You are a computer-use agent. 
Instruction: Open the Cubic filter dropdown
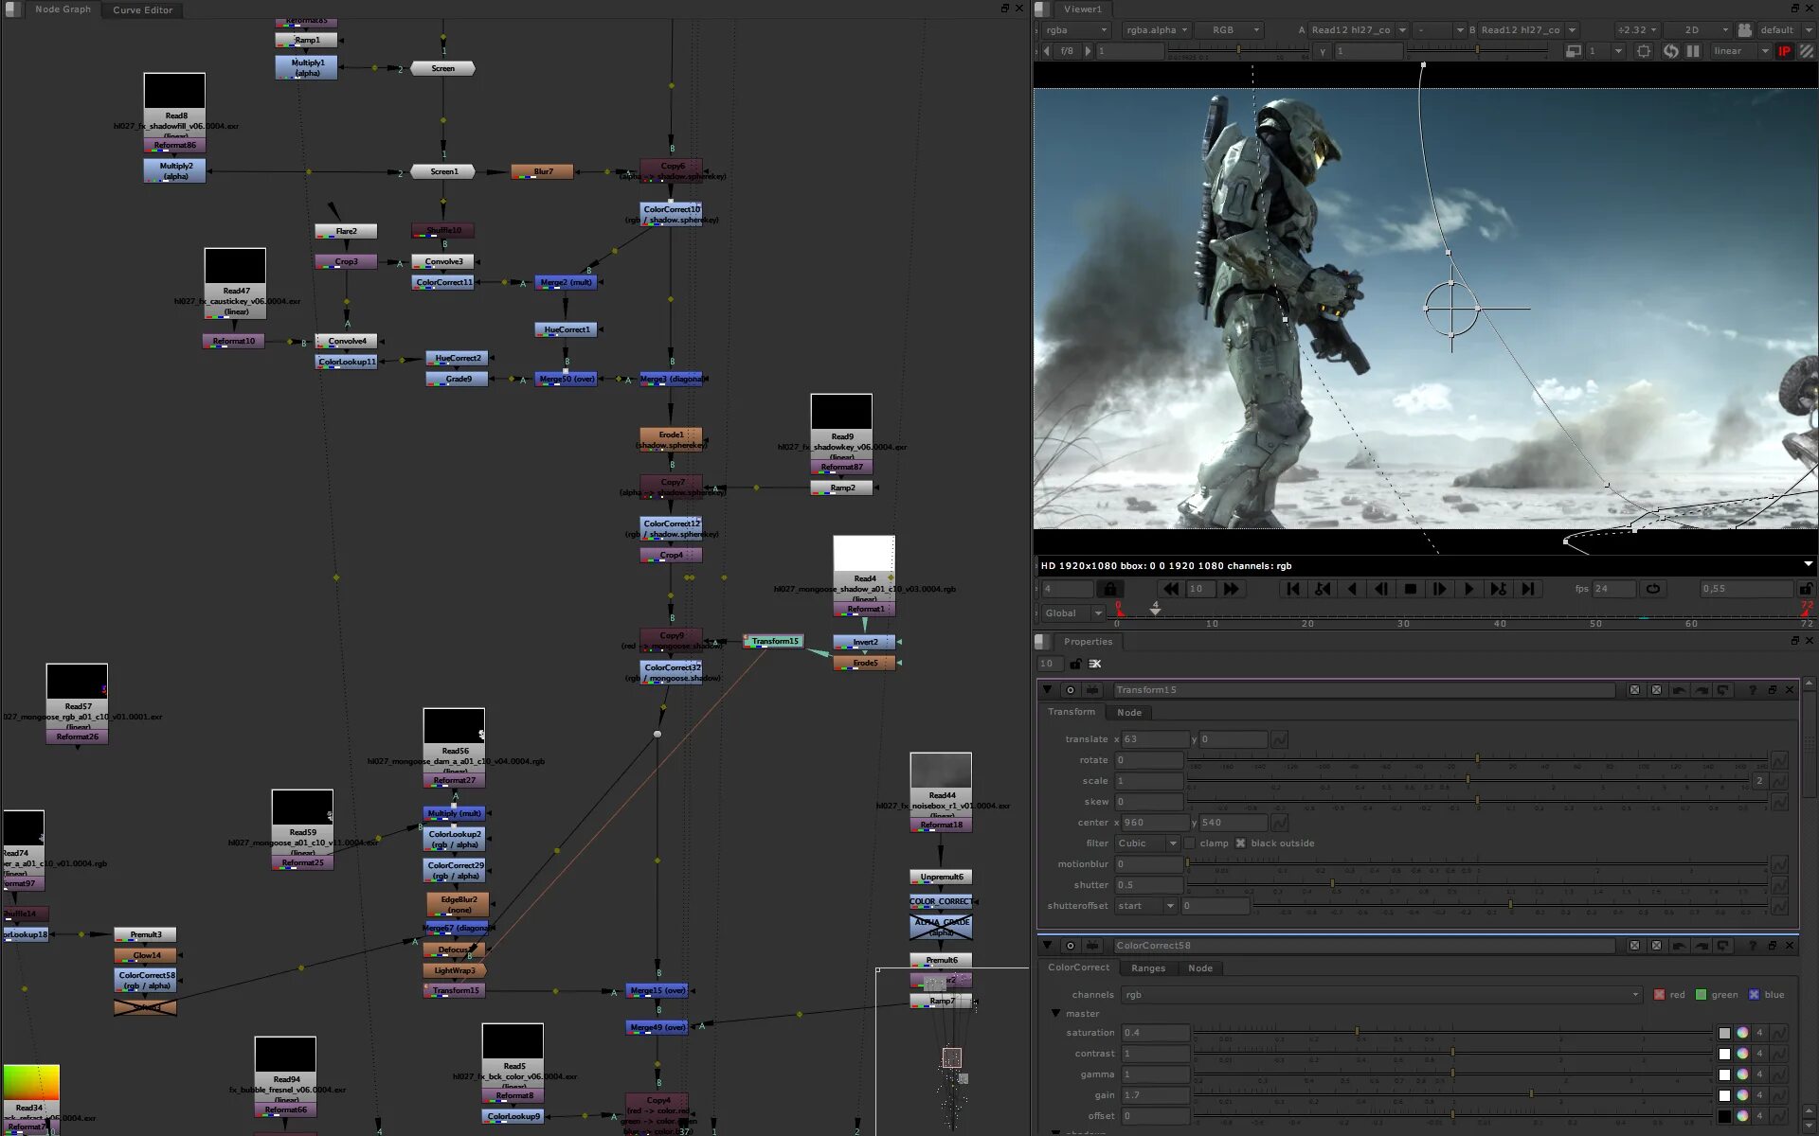tap(1147, 843)
